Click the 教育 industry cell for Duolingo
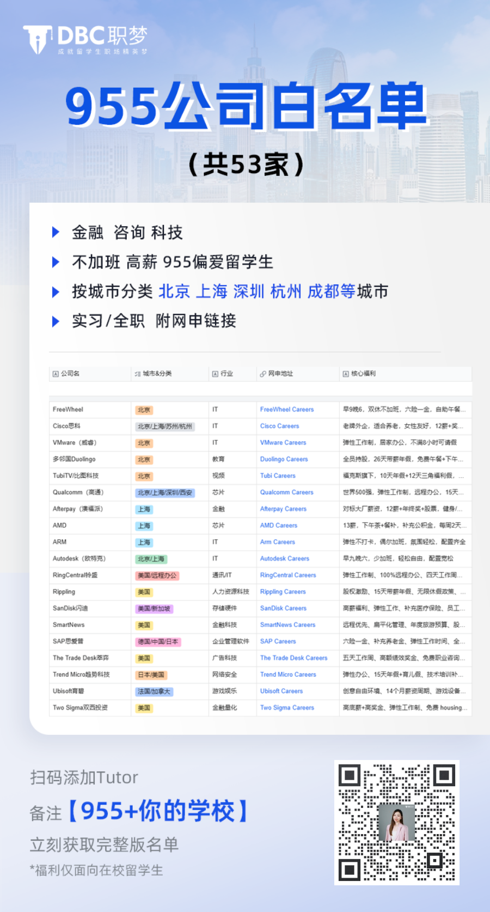 tap(232, 459)
